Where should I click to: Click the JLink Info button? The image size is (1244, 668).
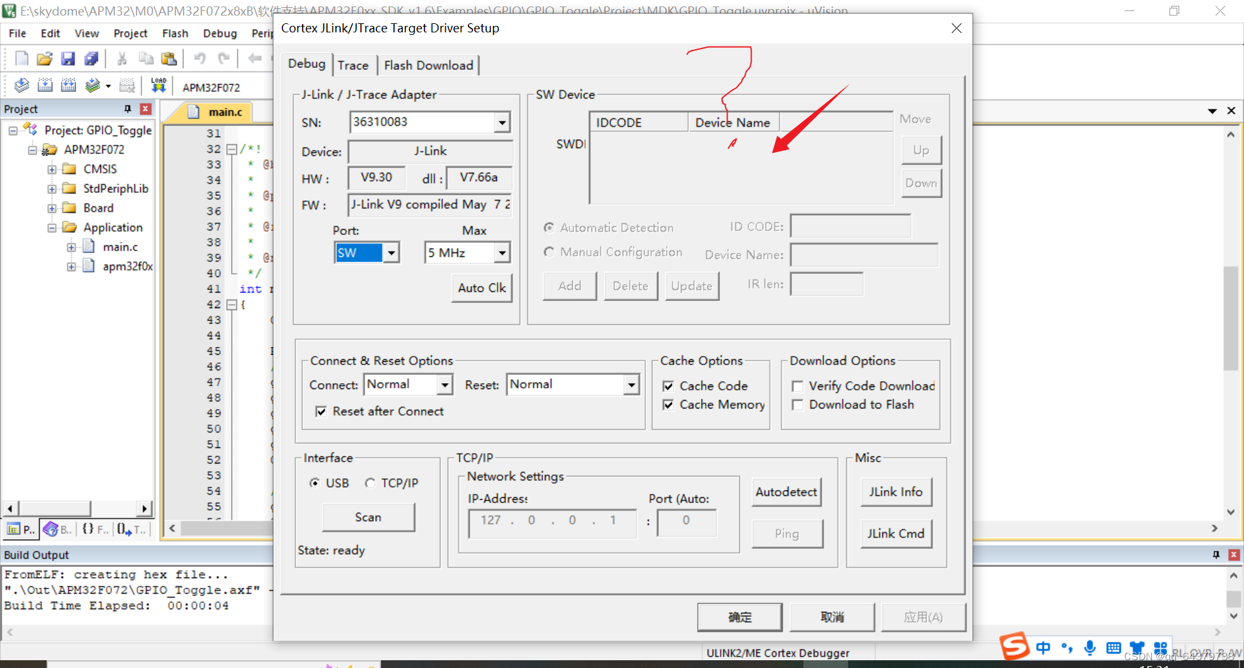click(896, 492)
